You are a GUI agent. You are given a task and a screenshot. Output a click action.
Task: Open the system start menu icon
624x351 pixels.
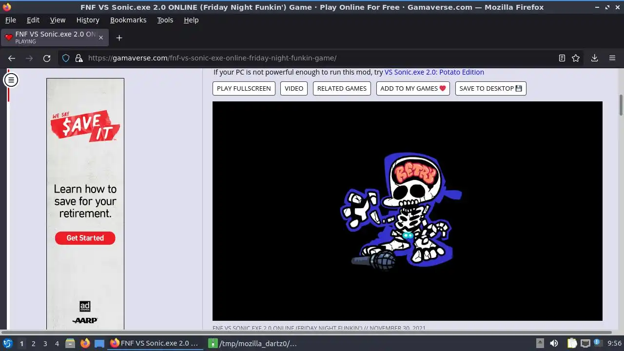[x=8, y=343]
